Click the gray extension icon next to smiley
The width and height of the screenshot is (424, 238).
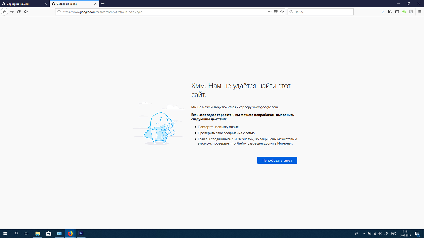point(411,12)
